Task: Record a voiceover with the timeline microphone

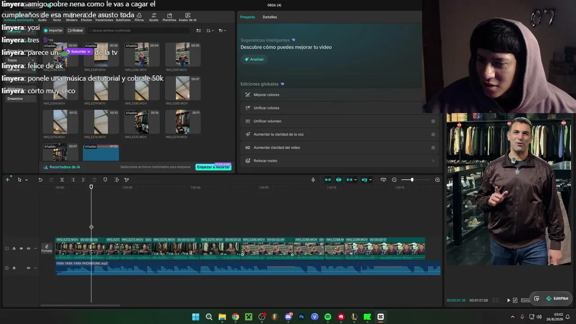Action: [x=313, y=180]
